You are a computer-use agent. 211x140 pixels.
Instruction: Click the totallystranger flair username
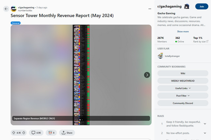[172, 56]
